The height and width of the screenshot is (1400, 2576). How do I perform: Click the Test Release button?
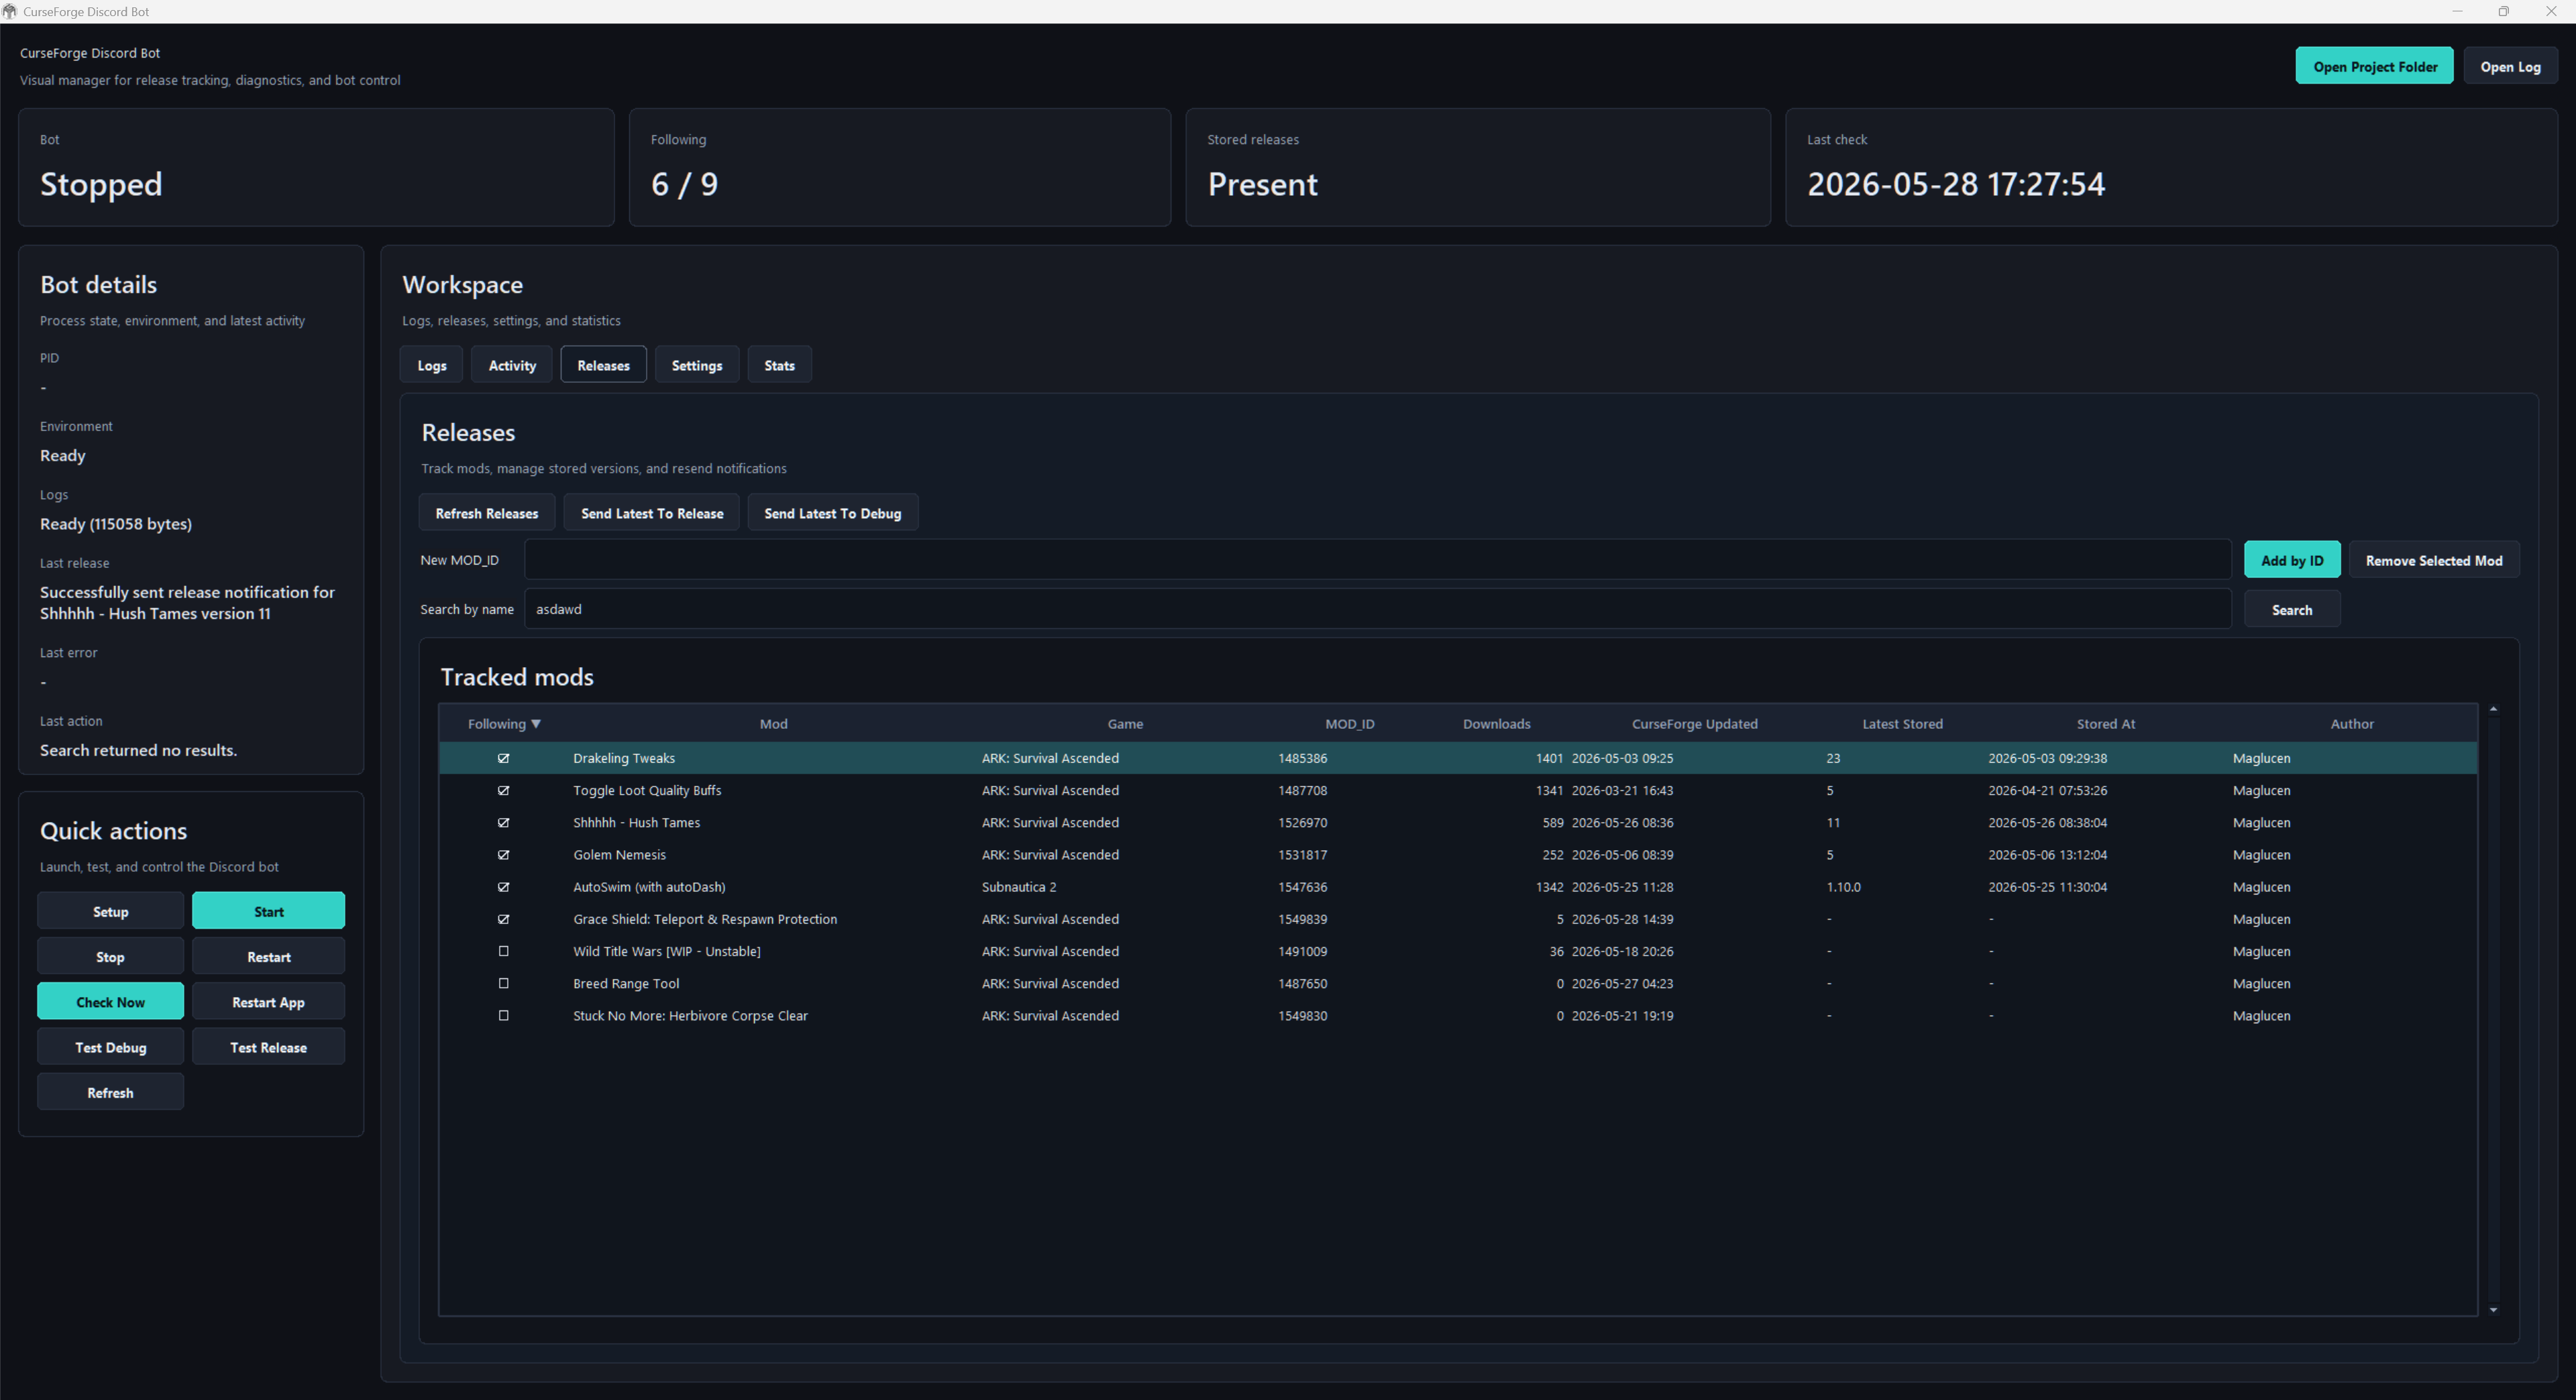268,1047
